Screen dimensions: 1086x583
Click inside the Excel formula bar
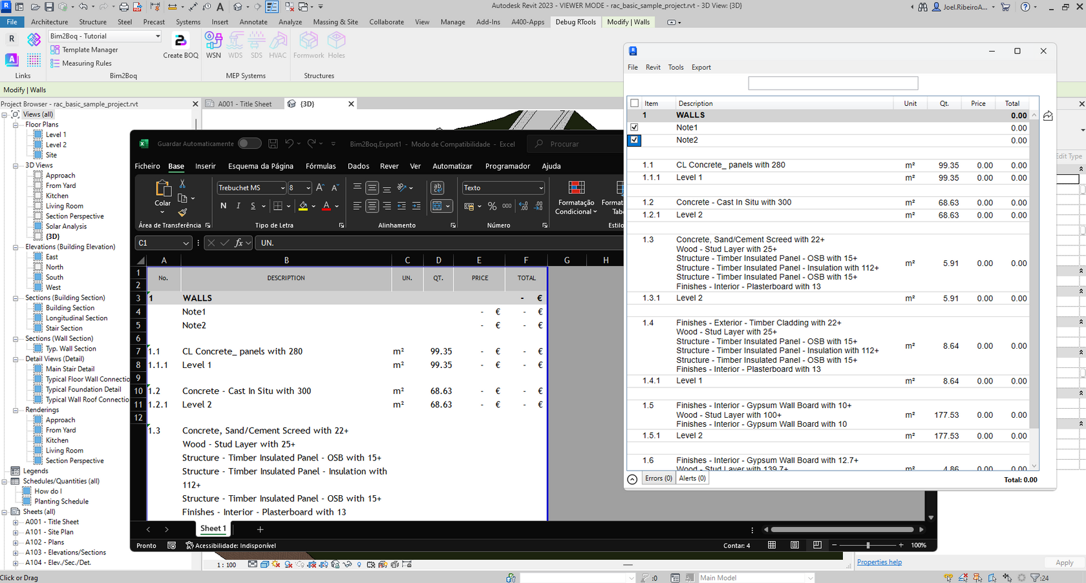click(388, 243)
